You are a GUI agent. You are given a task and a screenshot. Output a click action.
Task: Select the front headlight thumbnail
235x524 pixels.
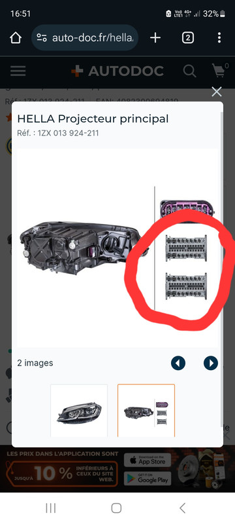(79, 411)
